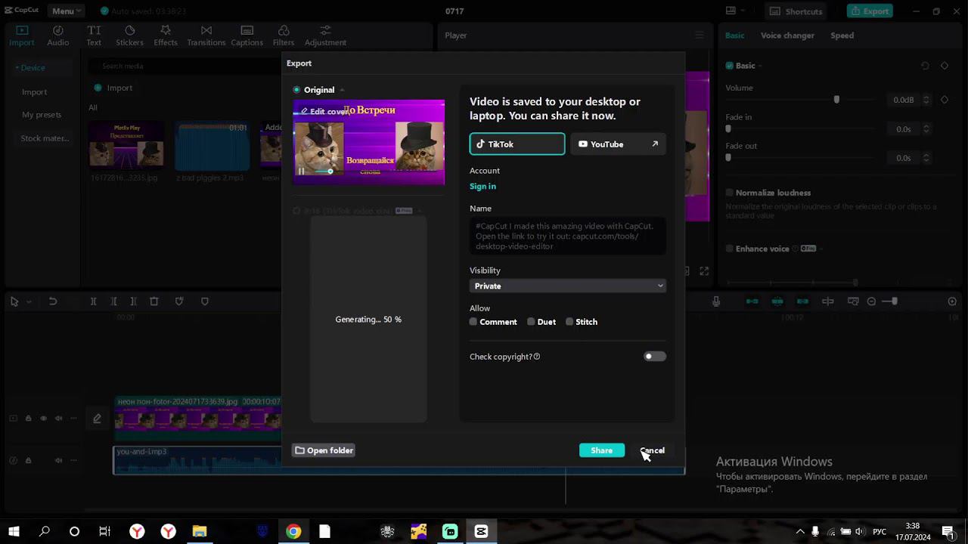Select the Original export radio option
The width and height of the screenshot is (968, 544).
tap(296, 90)
